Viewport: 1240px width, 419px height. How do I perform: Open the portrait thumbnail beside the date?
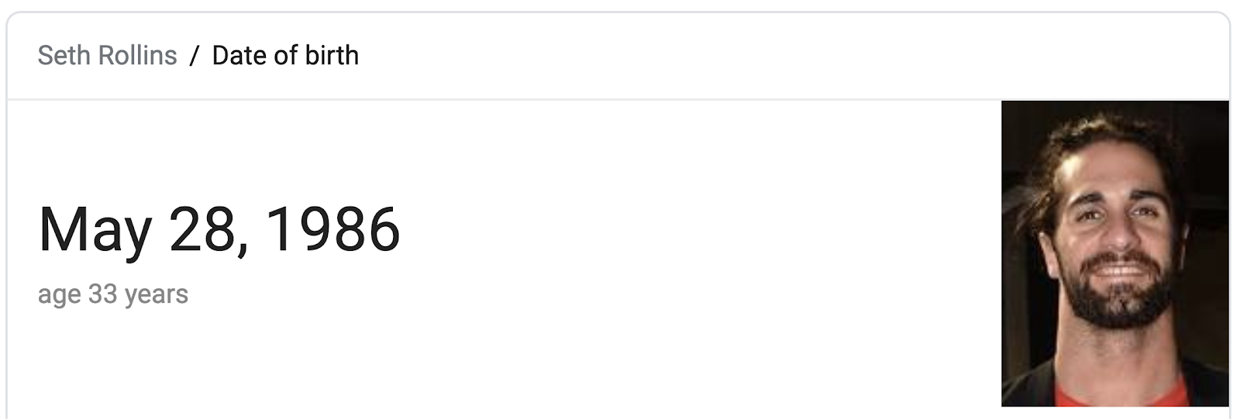click(1114, 253)
